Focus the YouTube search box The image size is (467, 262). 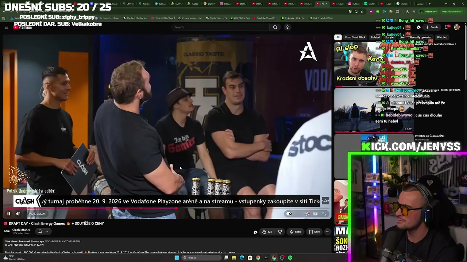click(221, 27)
